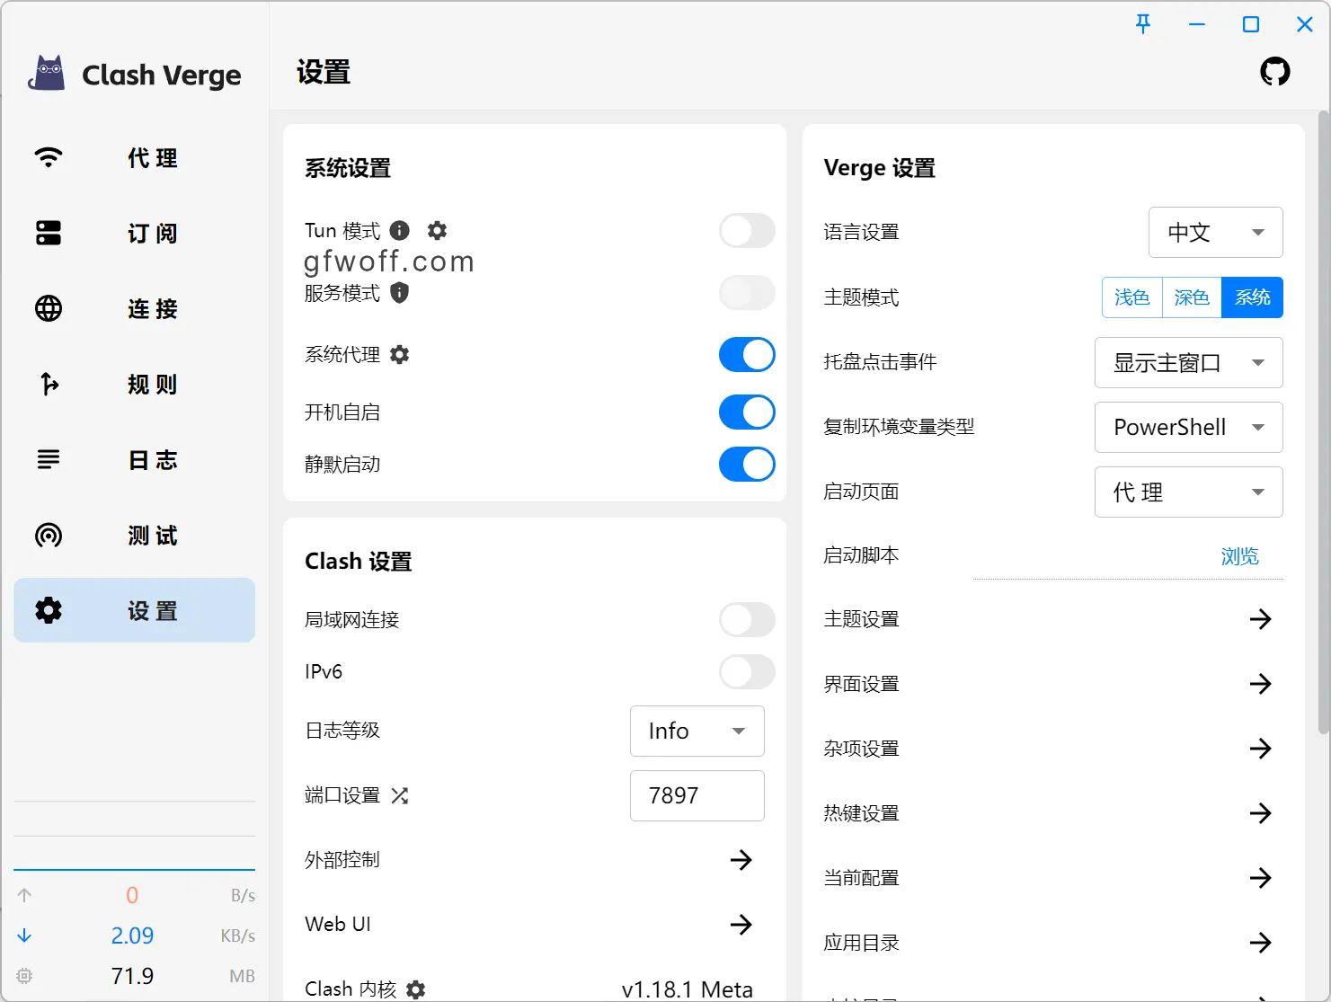
Task: Click the globe icon beside 连接
Action: pos(49,308)
